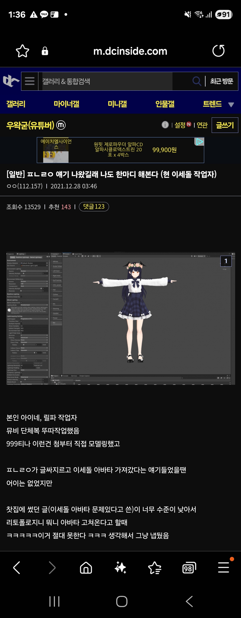Open the 우왁굳(유튜버) gallery title
The height and width of the screenshot is (618, 241).
click(x=30, y=125)
